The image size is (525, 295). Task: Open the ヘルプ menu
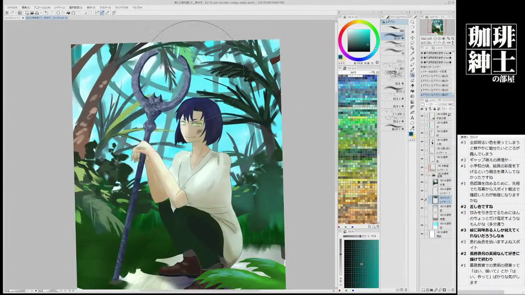pyautogui.click(x=137, y=7)
